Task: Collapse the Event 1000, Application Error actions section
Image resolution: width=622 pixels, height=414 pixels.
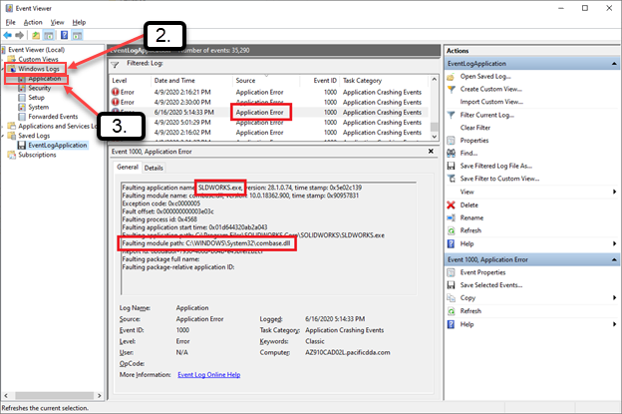Action: click(614, 259)
